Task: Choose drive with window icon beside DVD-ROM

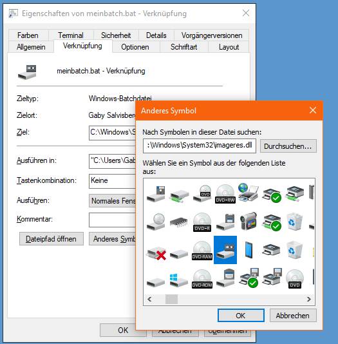Action: click(225, 278)
